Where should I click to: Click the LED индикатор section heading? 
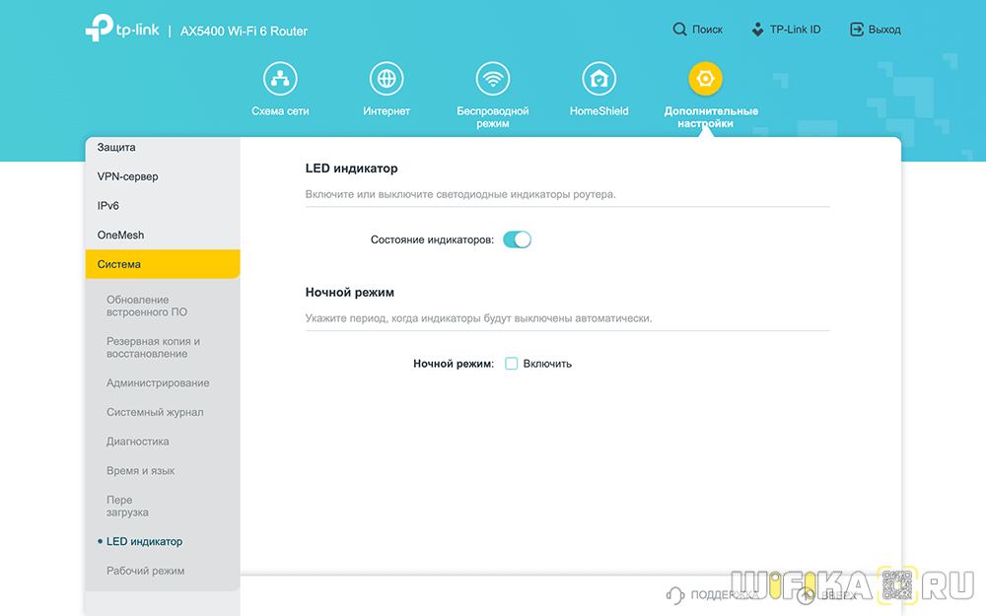pyautogui.click(x=352, y=169)
